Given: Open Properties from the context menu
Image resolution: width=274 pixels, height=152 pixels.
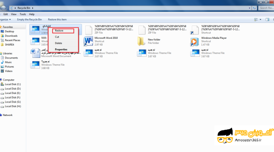Looking at the screenshot, I should [61, 49].
